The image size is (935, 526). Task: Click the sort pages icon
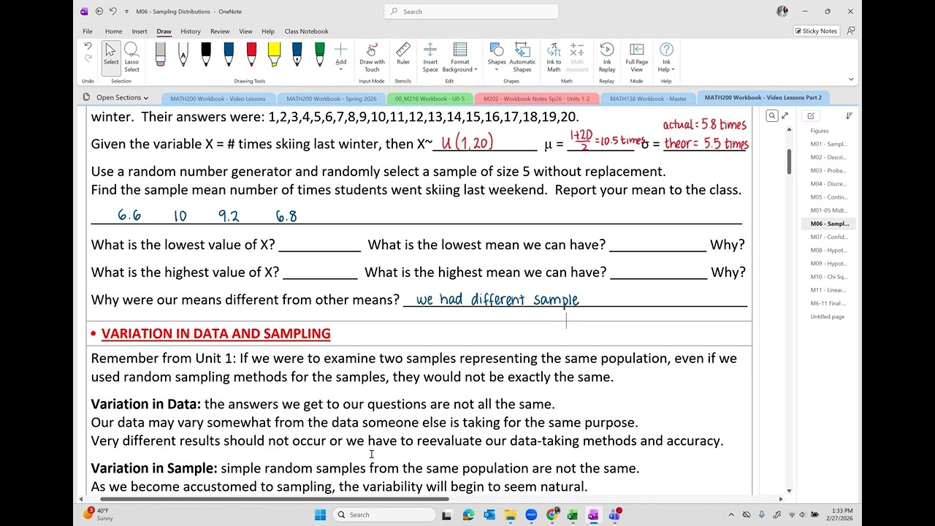[849, 115]
